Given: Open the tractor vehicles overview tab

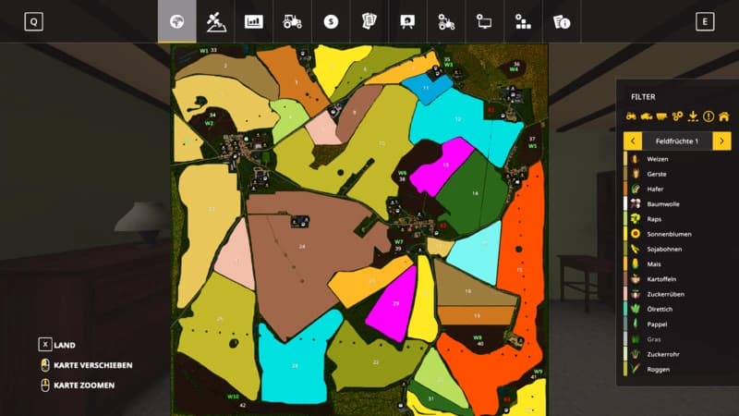Looking at the screenshot, I should point(292,21).
